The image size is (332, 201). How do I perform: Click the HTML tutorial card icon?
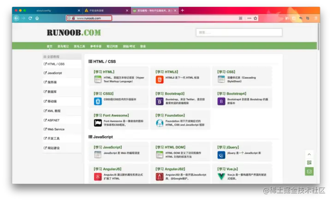coord(98,79)
